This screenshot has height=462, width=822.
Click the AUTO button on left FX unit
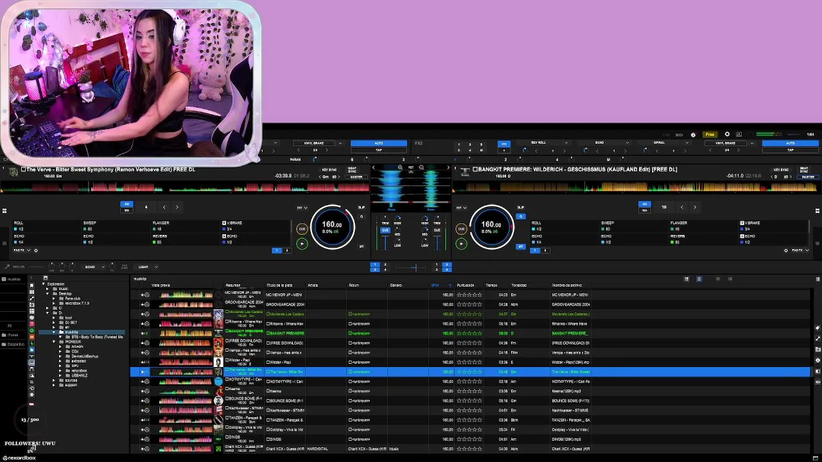coord(379,143)
